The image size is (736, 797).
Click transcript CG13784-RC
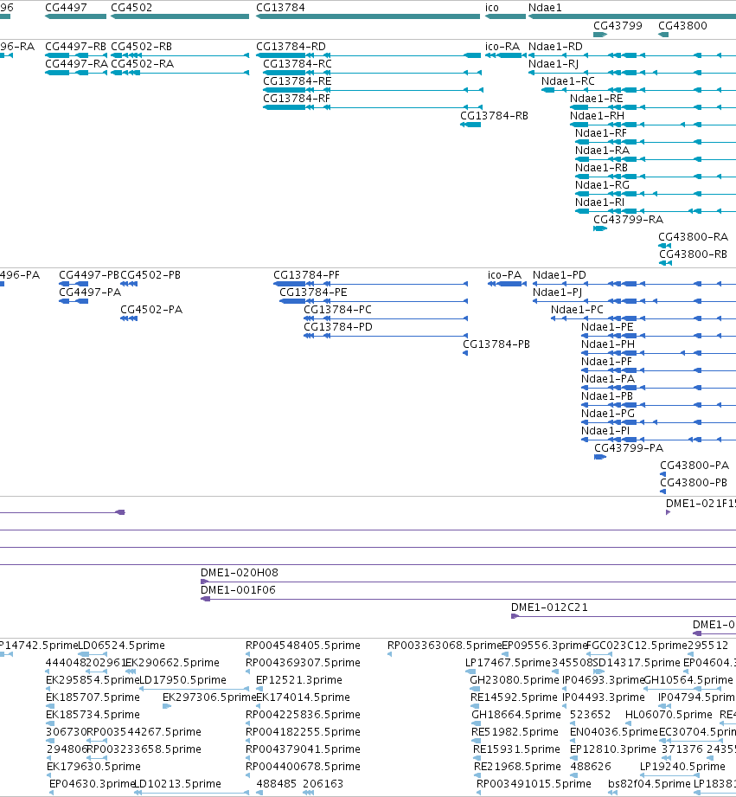pyautogui.click(x=372, y=73)
